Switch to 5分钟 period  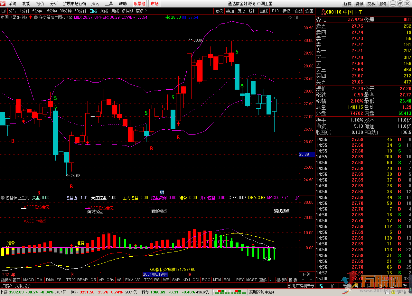(37, 11)
